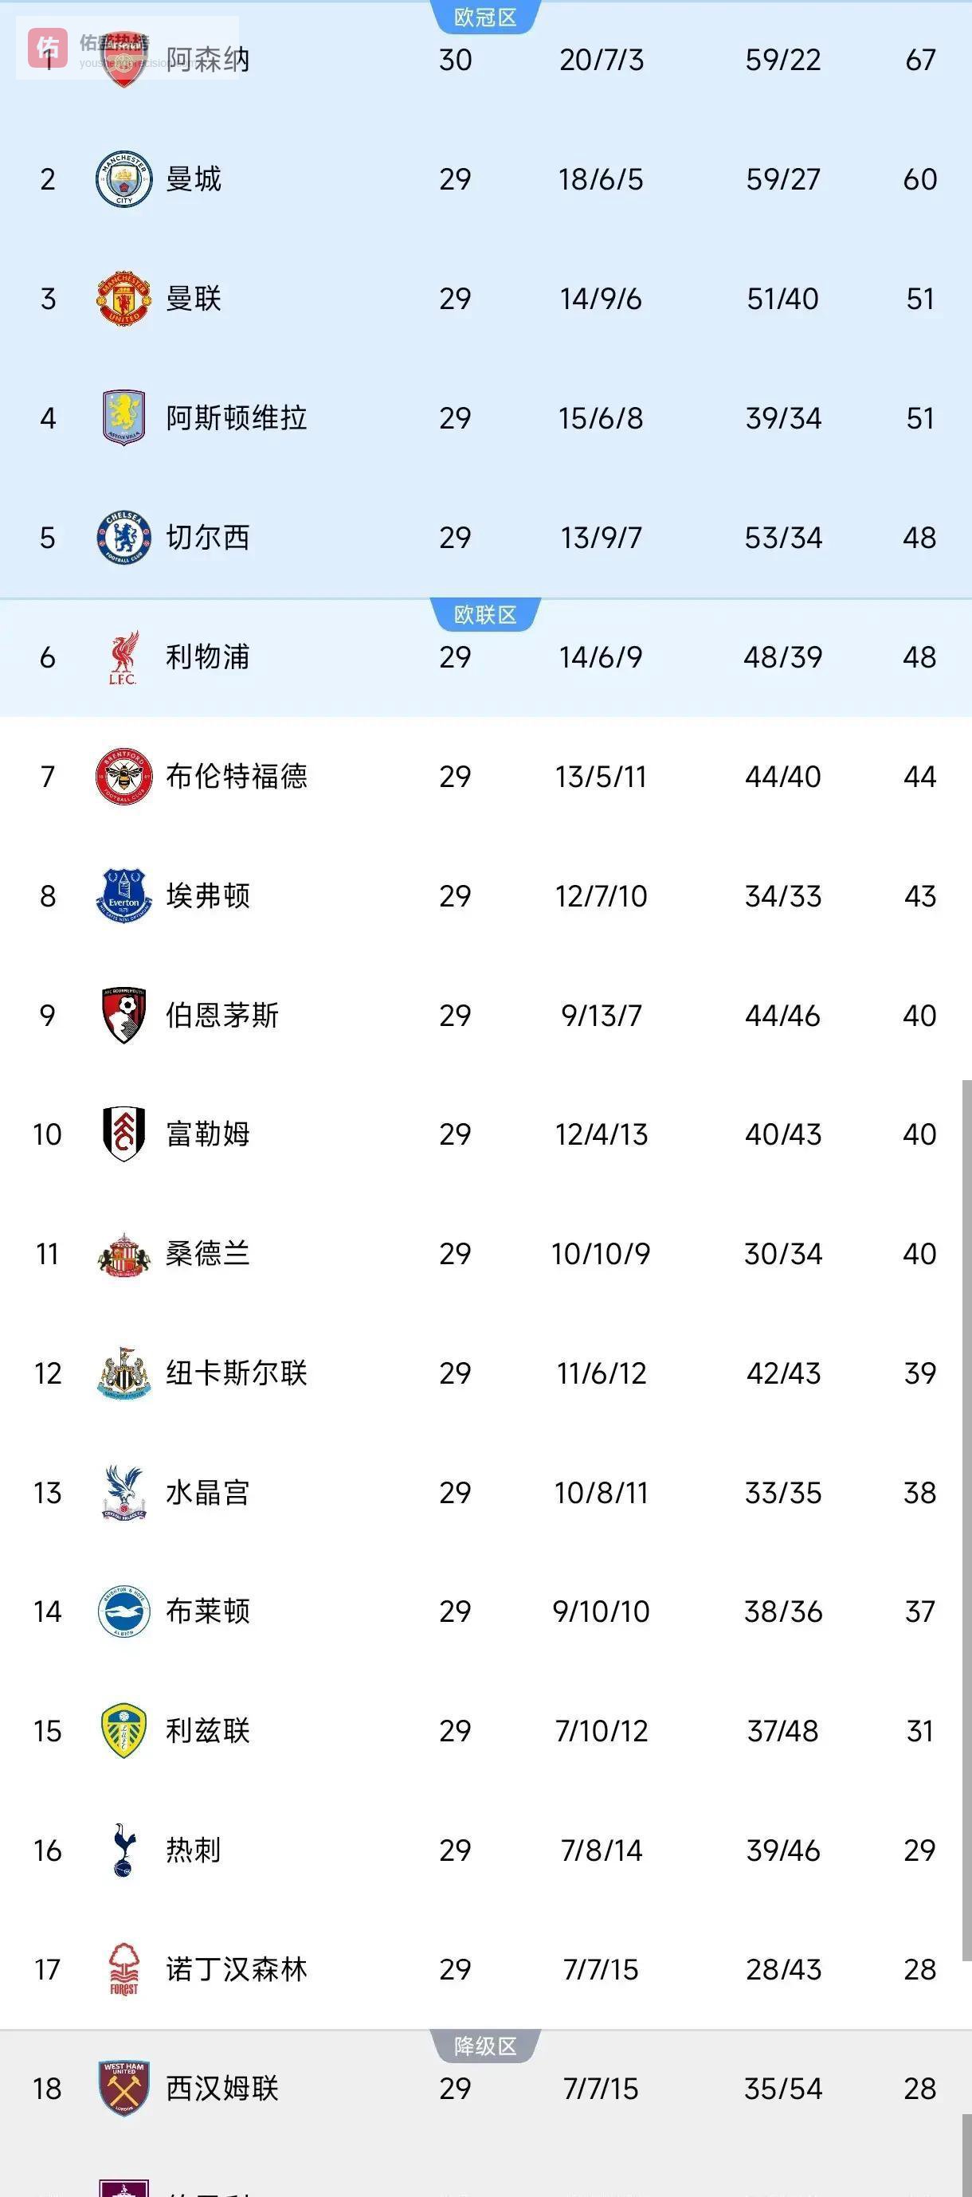Click the Chelsea club crest

[123, 538]
